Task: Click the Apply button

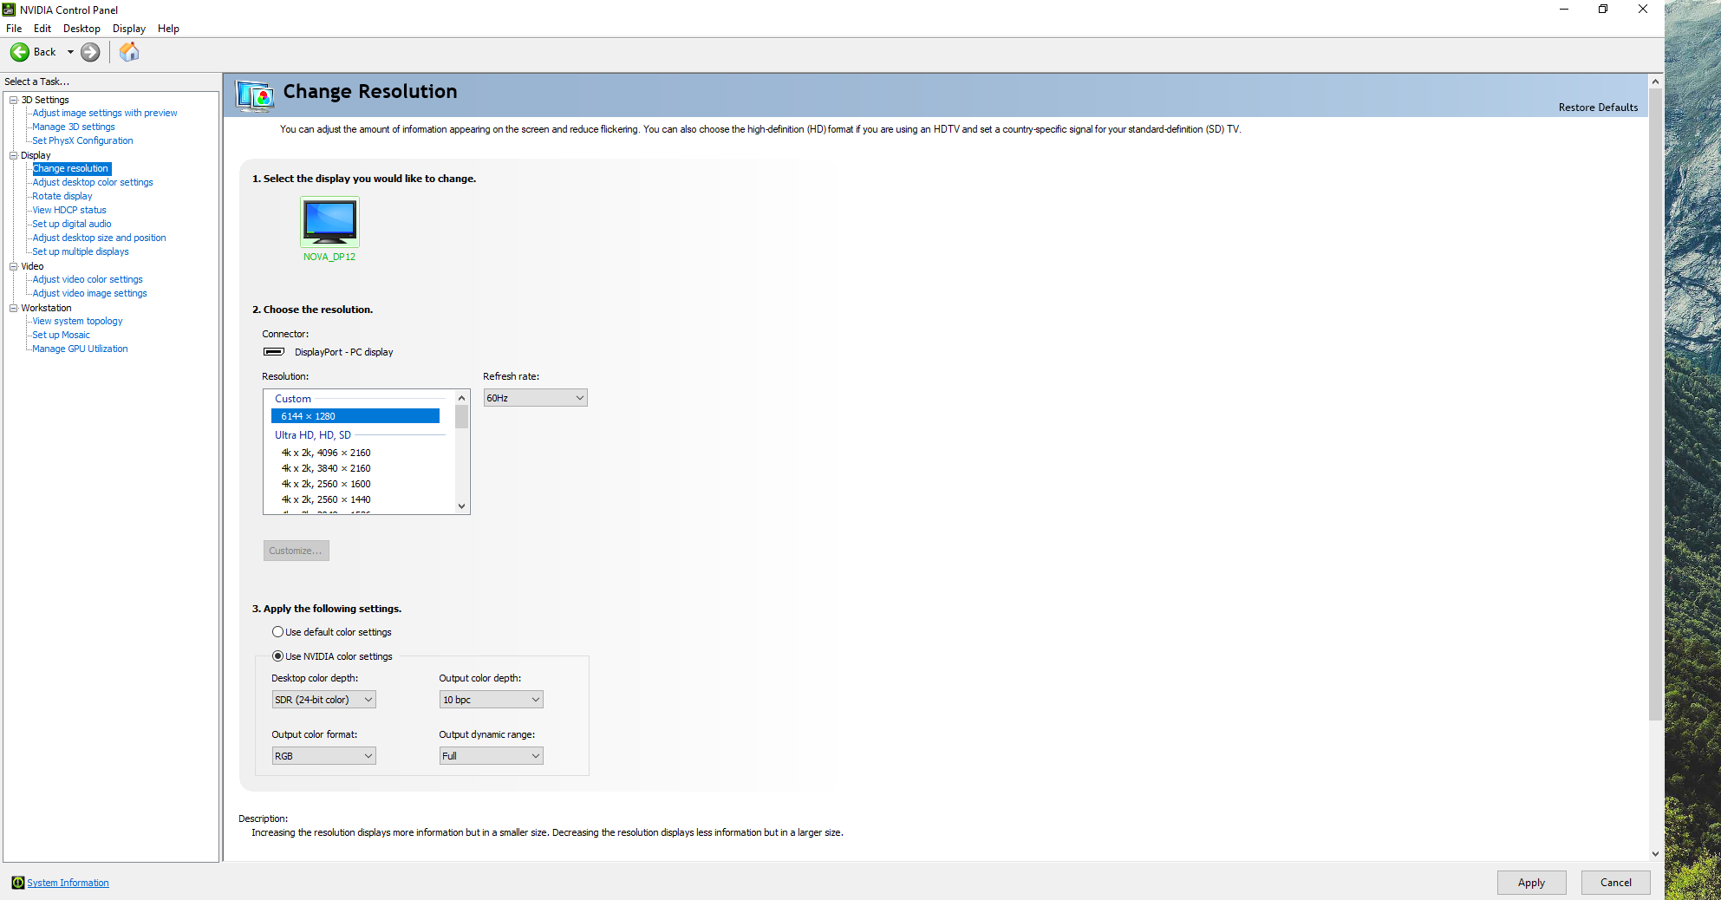Action: [x=1531, y=883]
